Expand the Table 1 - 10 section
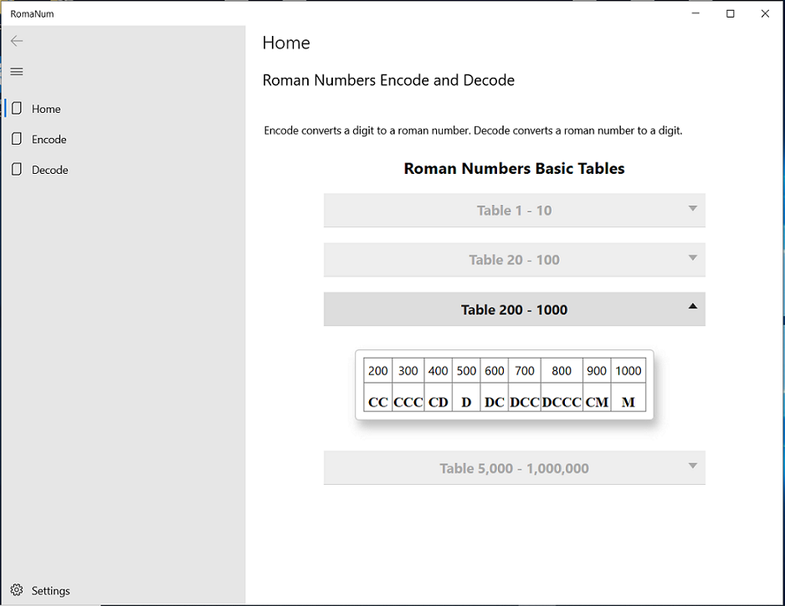This screenshot has width=785, height=606. tap(514, 210)
